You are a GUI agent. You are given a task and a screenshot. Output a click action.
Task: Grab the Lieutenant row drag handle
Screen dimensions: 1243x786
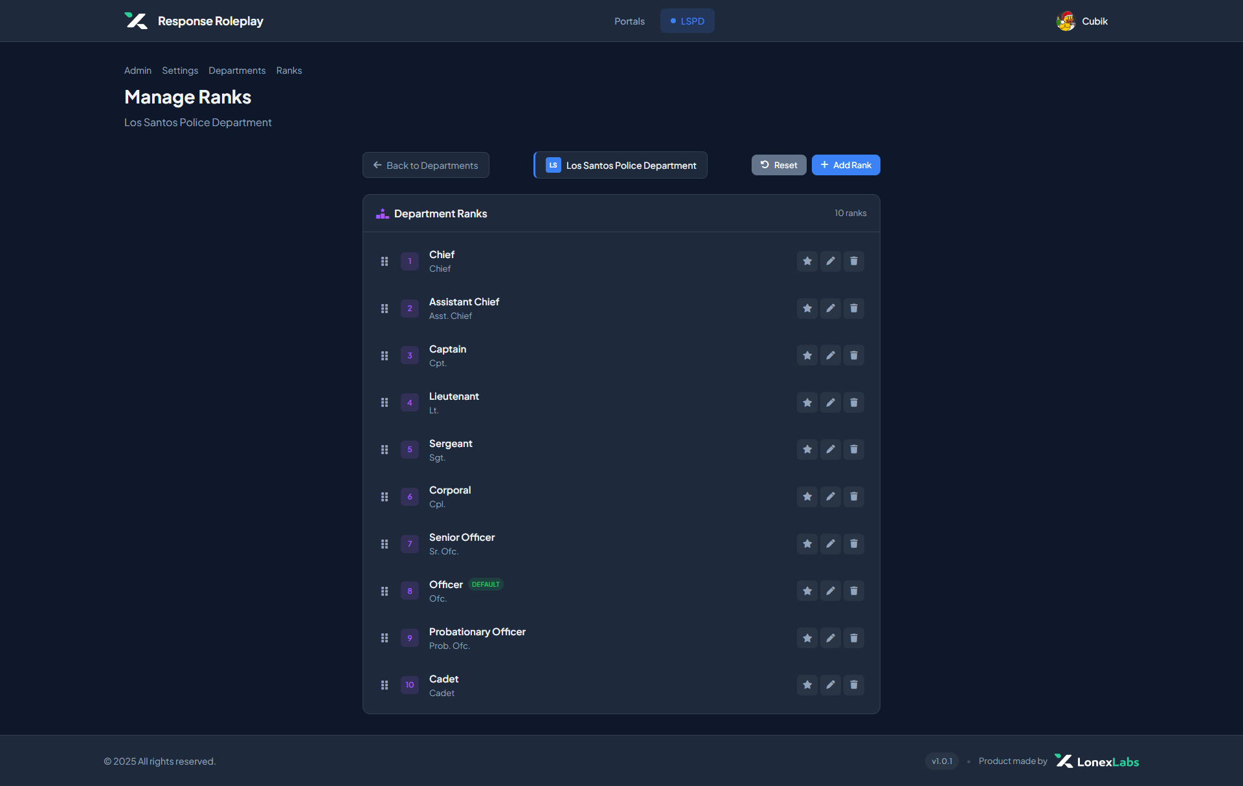[385, 402]
